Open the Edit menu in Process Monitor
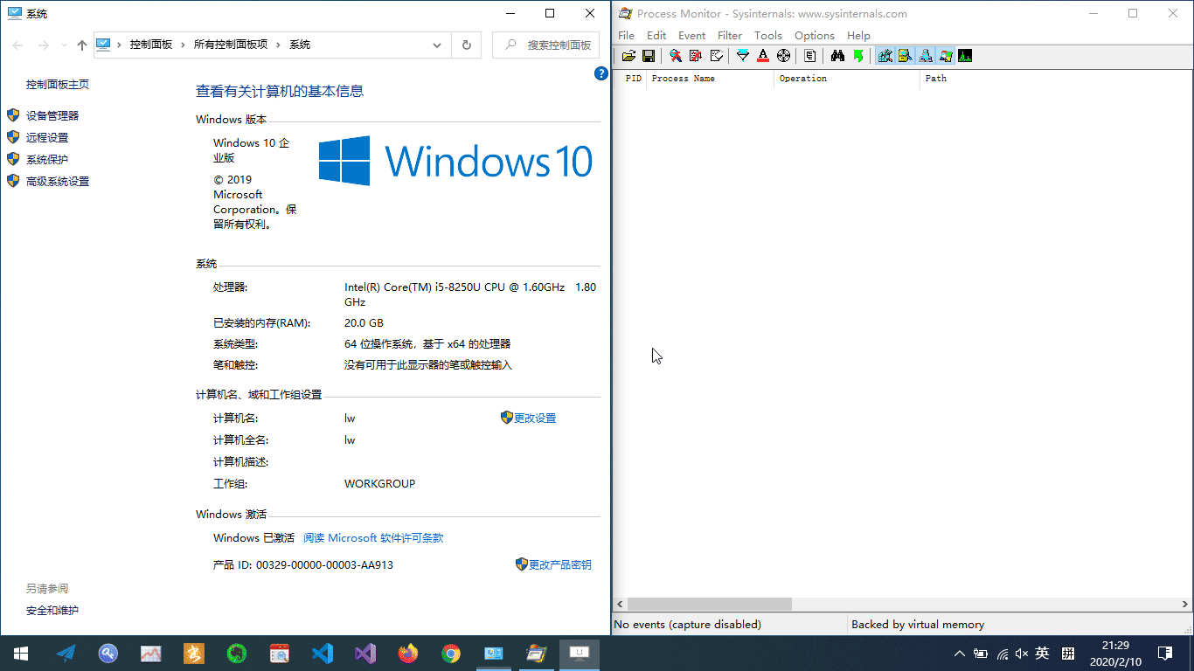 (x=656, y=35)
